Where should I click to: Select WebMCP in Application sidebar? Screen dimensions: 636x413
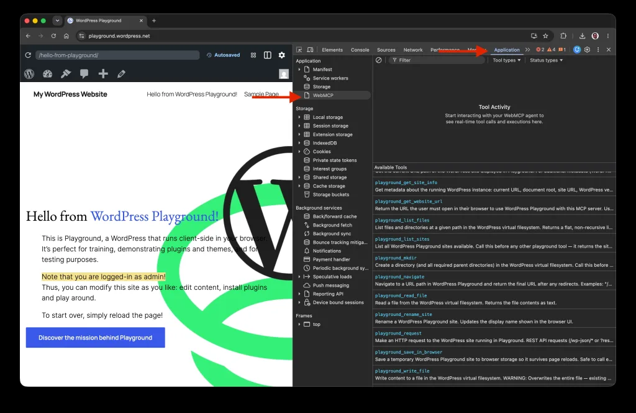(333, 95)
